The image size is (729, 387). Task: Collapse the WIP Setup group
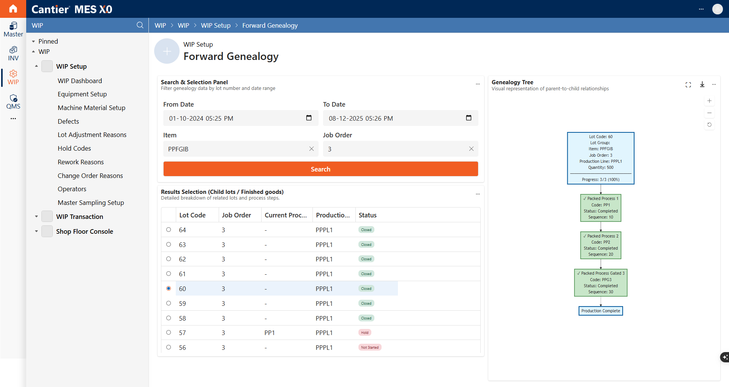tap(36, 66)
